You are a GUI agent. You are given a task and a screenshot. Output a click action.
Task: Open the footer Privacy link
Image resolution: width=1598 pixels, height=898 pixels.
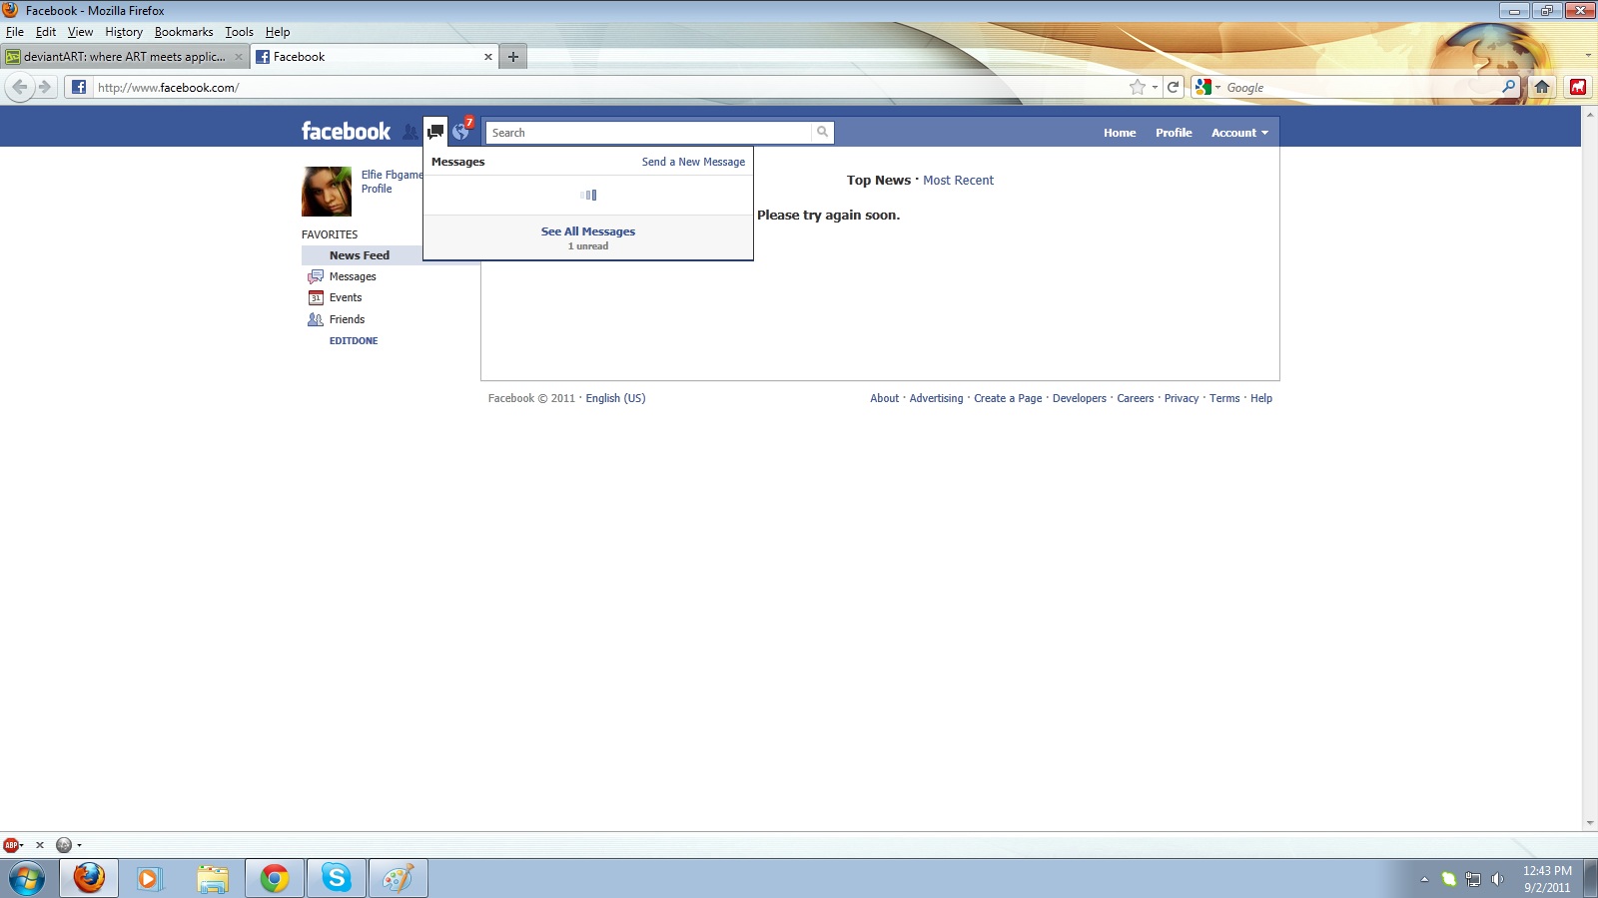tap(1182, 398)
